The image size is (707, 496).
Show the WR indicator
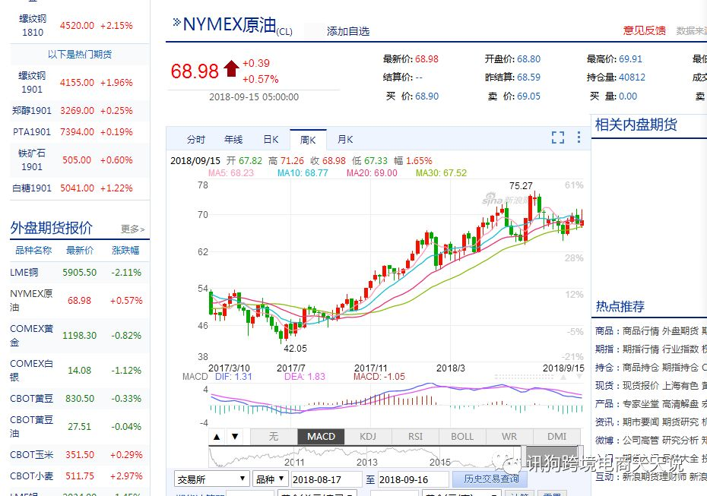pos(509,437)
